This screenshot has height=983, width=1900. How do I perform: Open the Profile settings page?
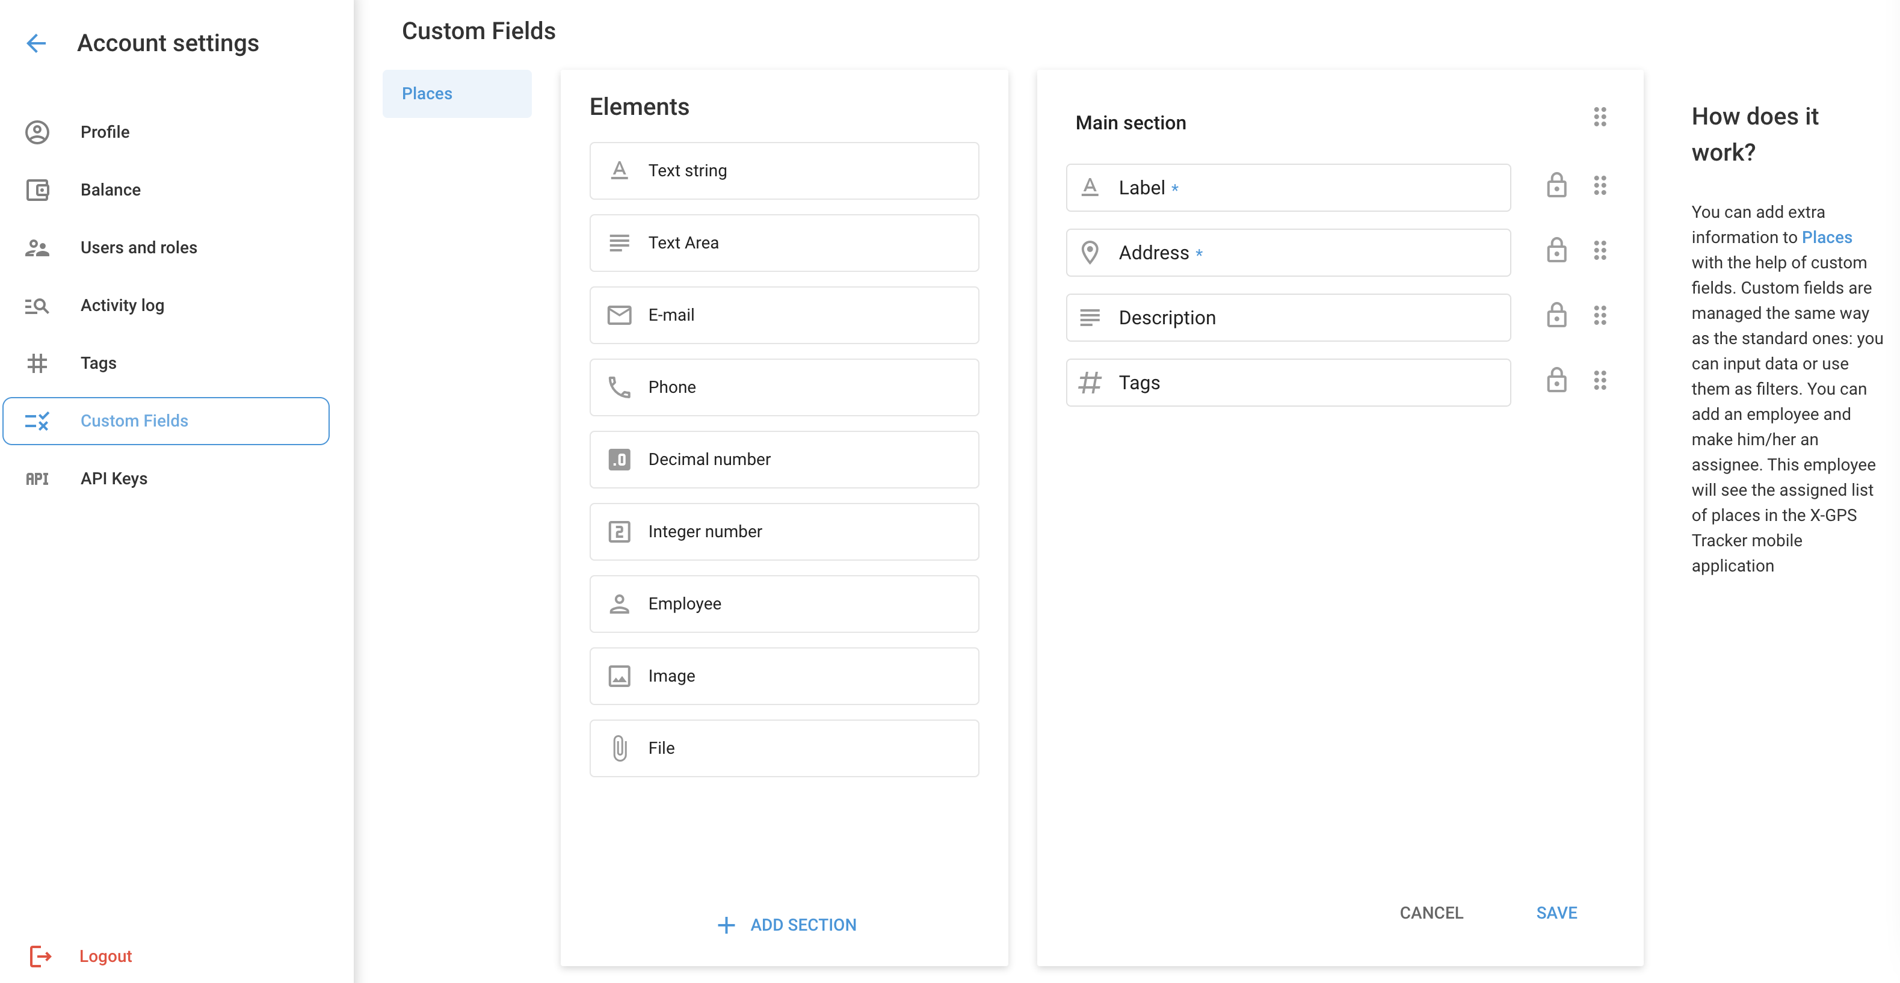point(105,132)
